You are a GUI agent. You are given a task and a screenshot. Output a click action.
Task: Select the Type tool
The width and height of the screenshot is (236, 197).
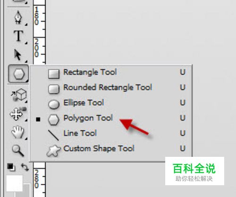[x=18, y=36]
